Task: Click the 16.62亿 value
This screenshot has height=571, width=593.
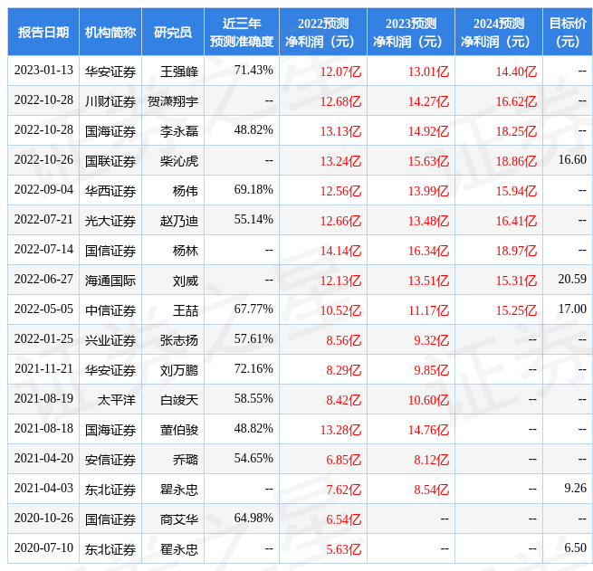Action: point(516,101)
